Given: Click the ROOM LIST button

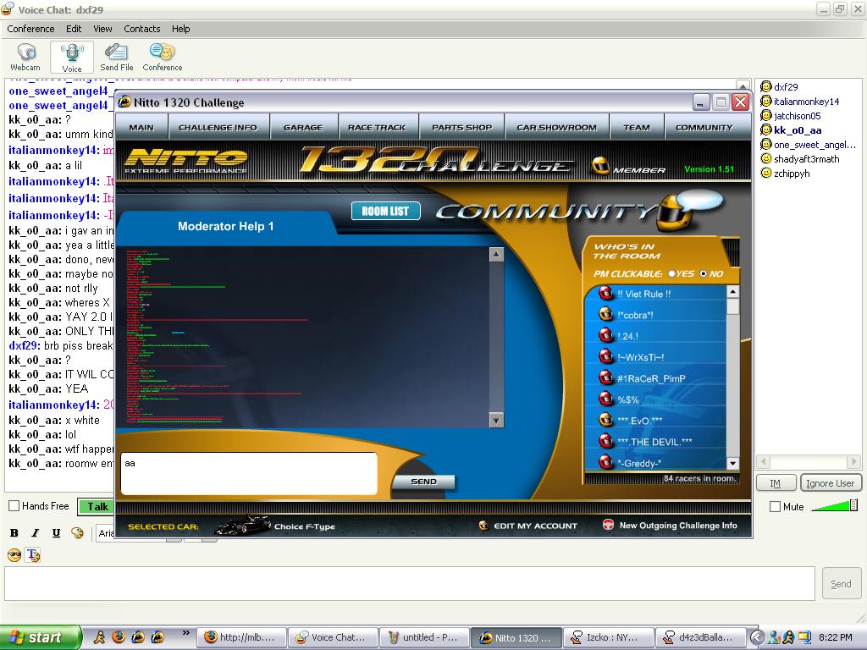Looking at the screenshot, I should 385,211.
